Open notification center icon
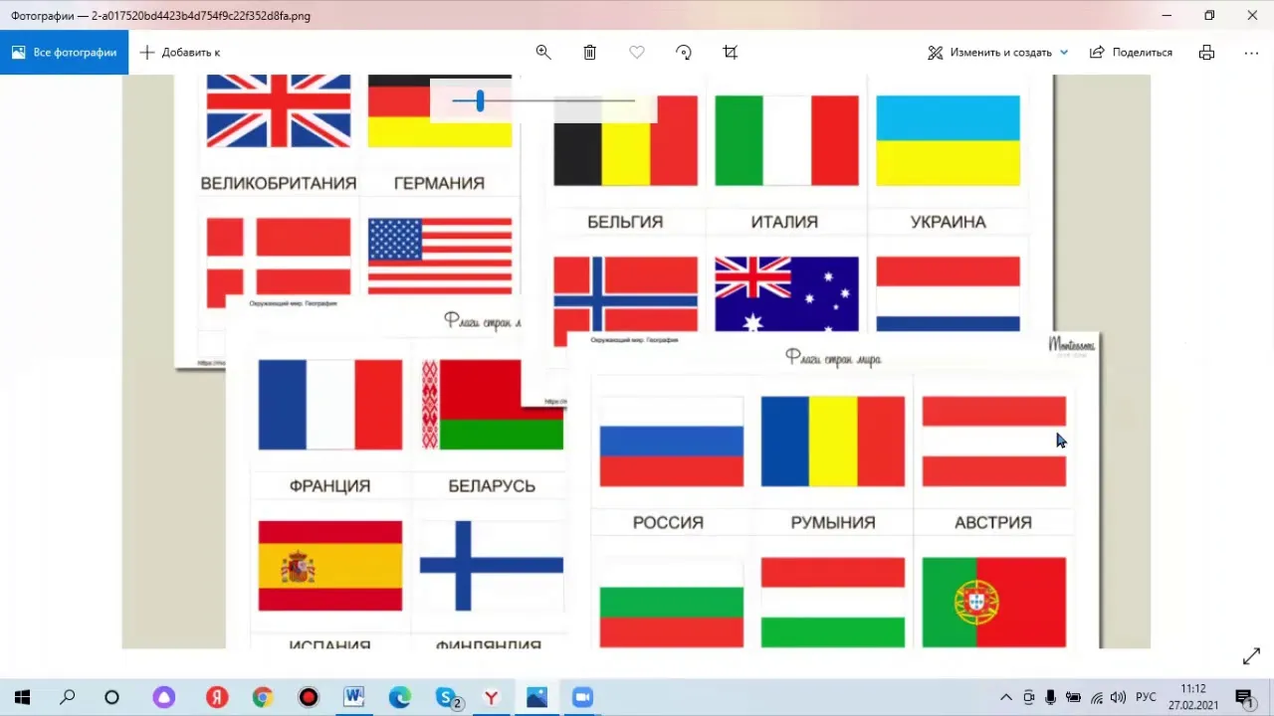The width and height of the screenshot is (1274, 716). [x=1244, y=698]
